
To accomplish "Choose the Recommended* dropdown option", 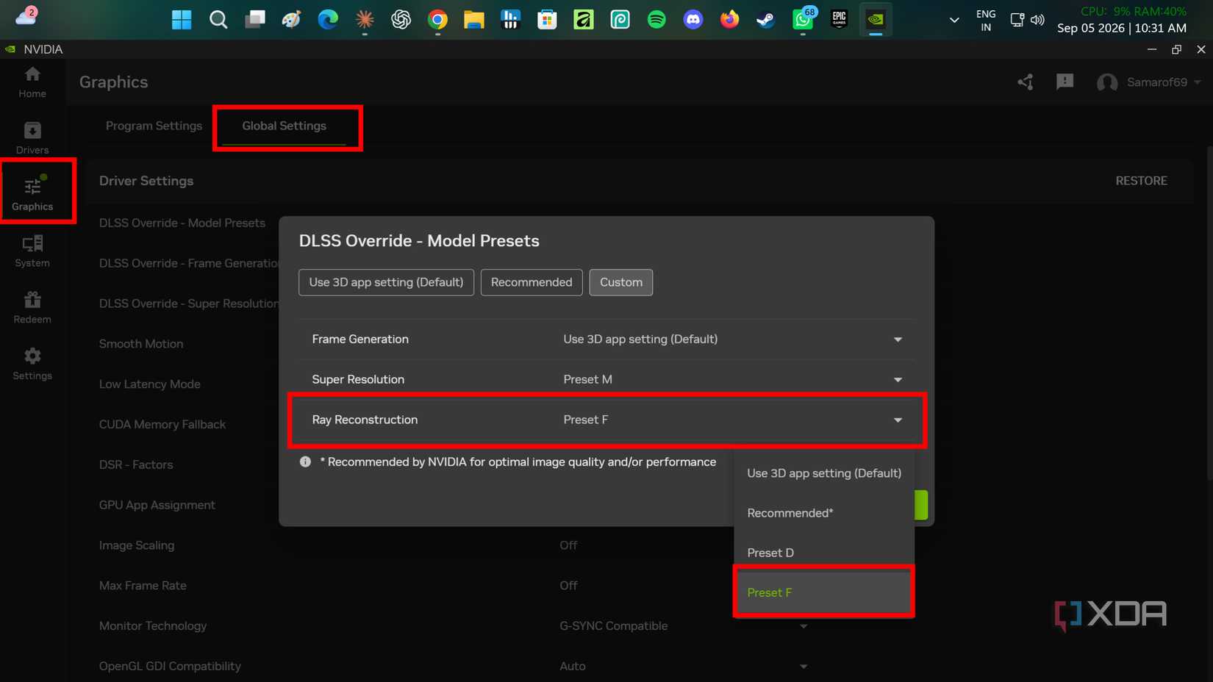I will tap(824, 513).
